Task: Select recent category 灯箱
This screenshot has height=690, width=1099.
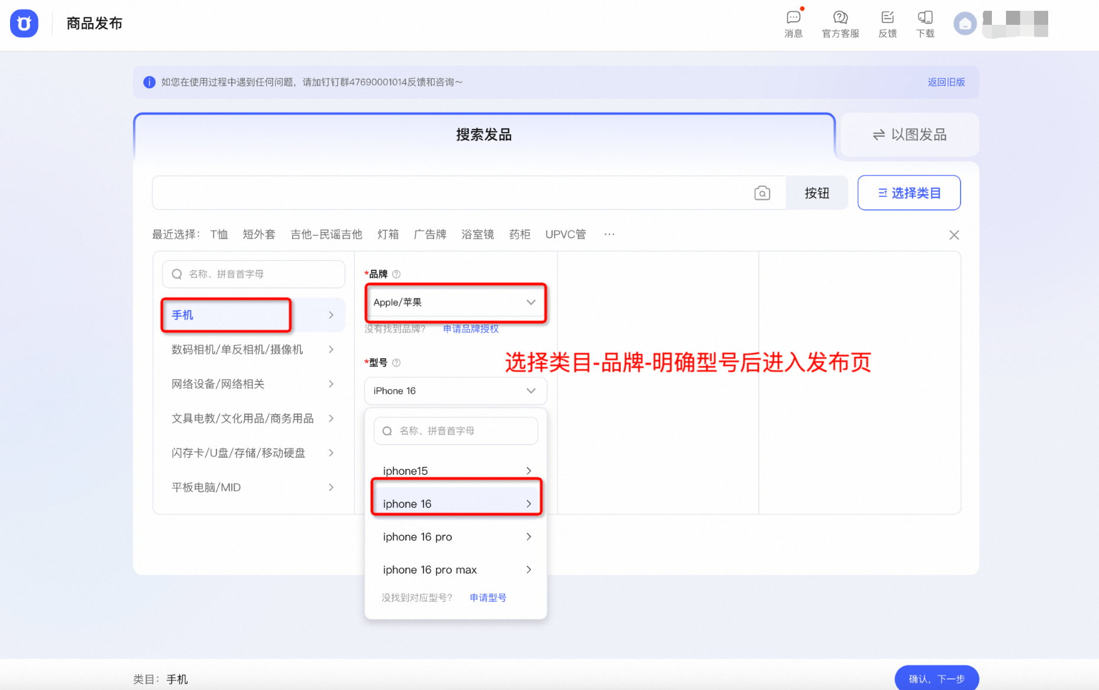Action: coord(388,235)
